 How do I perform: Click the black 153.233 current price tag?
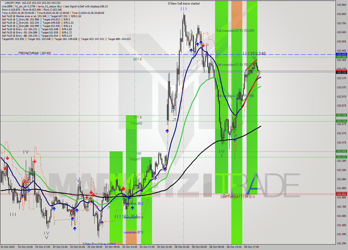point(341,72)
